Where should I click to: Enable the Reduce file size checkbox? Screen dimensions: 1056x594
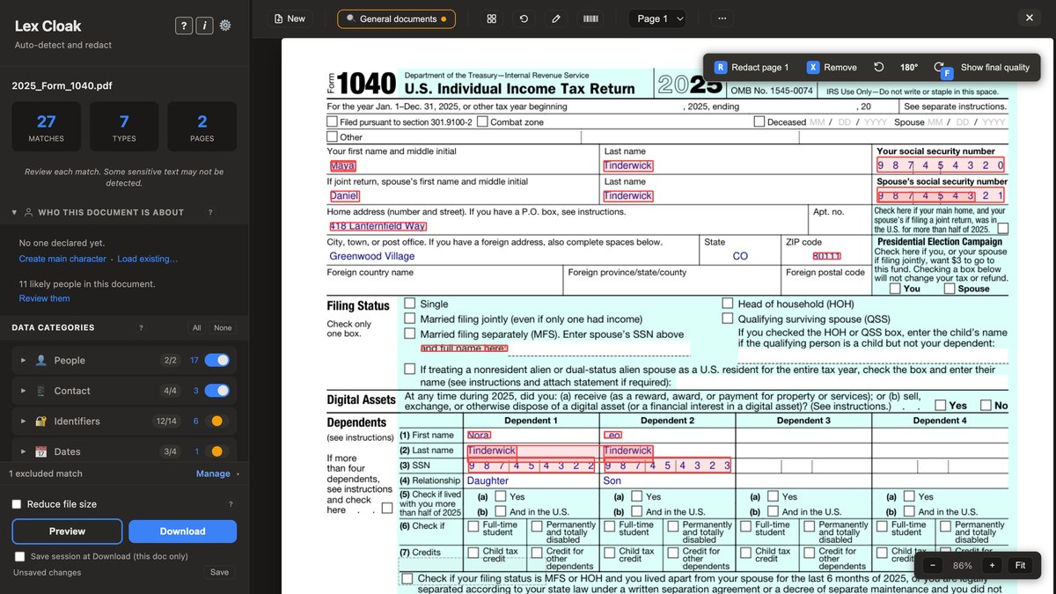[17, 504]
